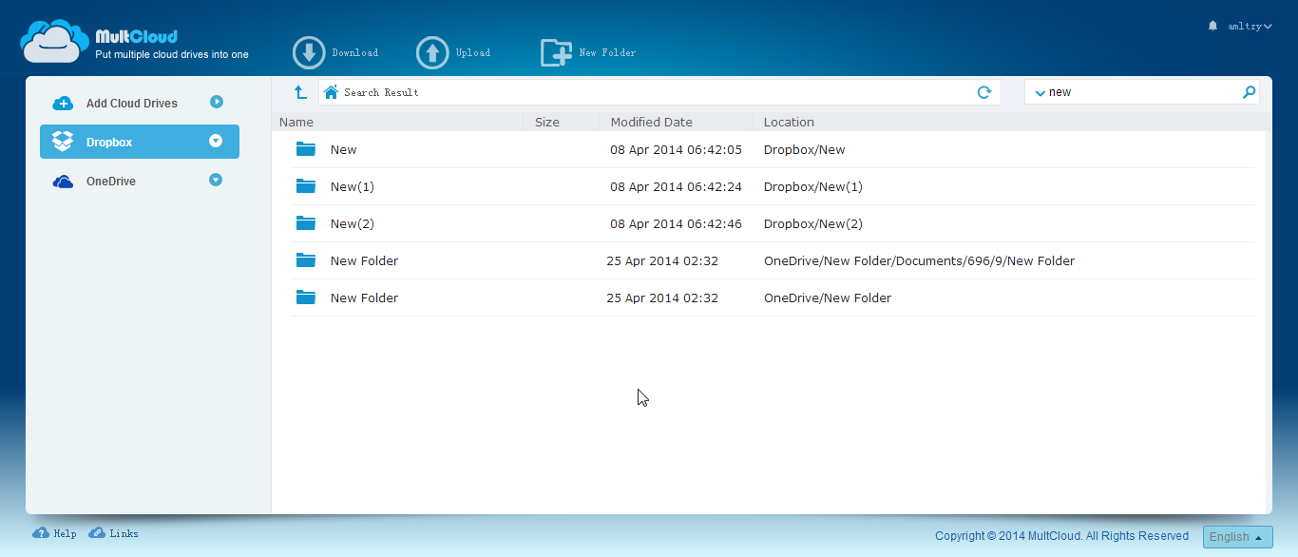
Task: Click the MultCloud cloud logo
Action: (x=54, y=42)
